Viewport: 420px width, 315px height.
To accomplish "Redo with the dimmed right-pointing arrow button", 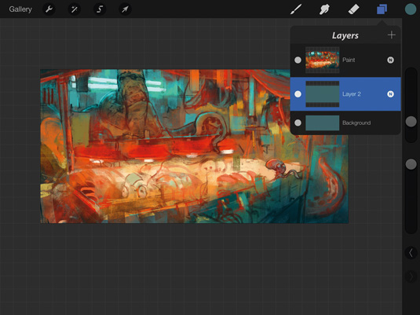I will point(411,277).
